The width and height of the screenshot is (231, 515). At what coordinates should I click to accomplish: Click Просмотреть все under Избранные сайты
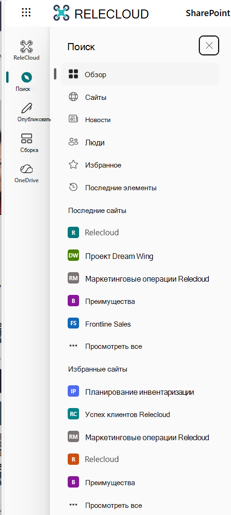[114, 505]
